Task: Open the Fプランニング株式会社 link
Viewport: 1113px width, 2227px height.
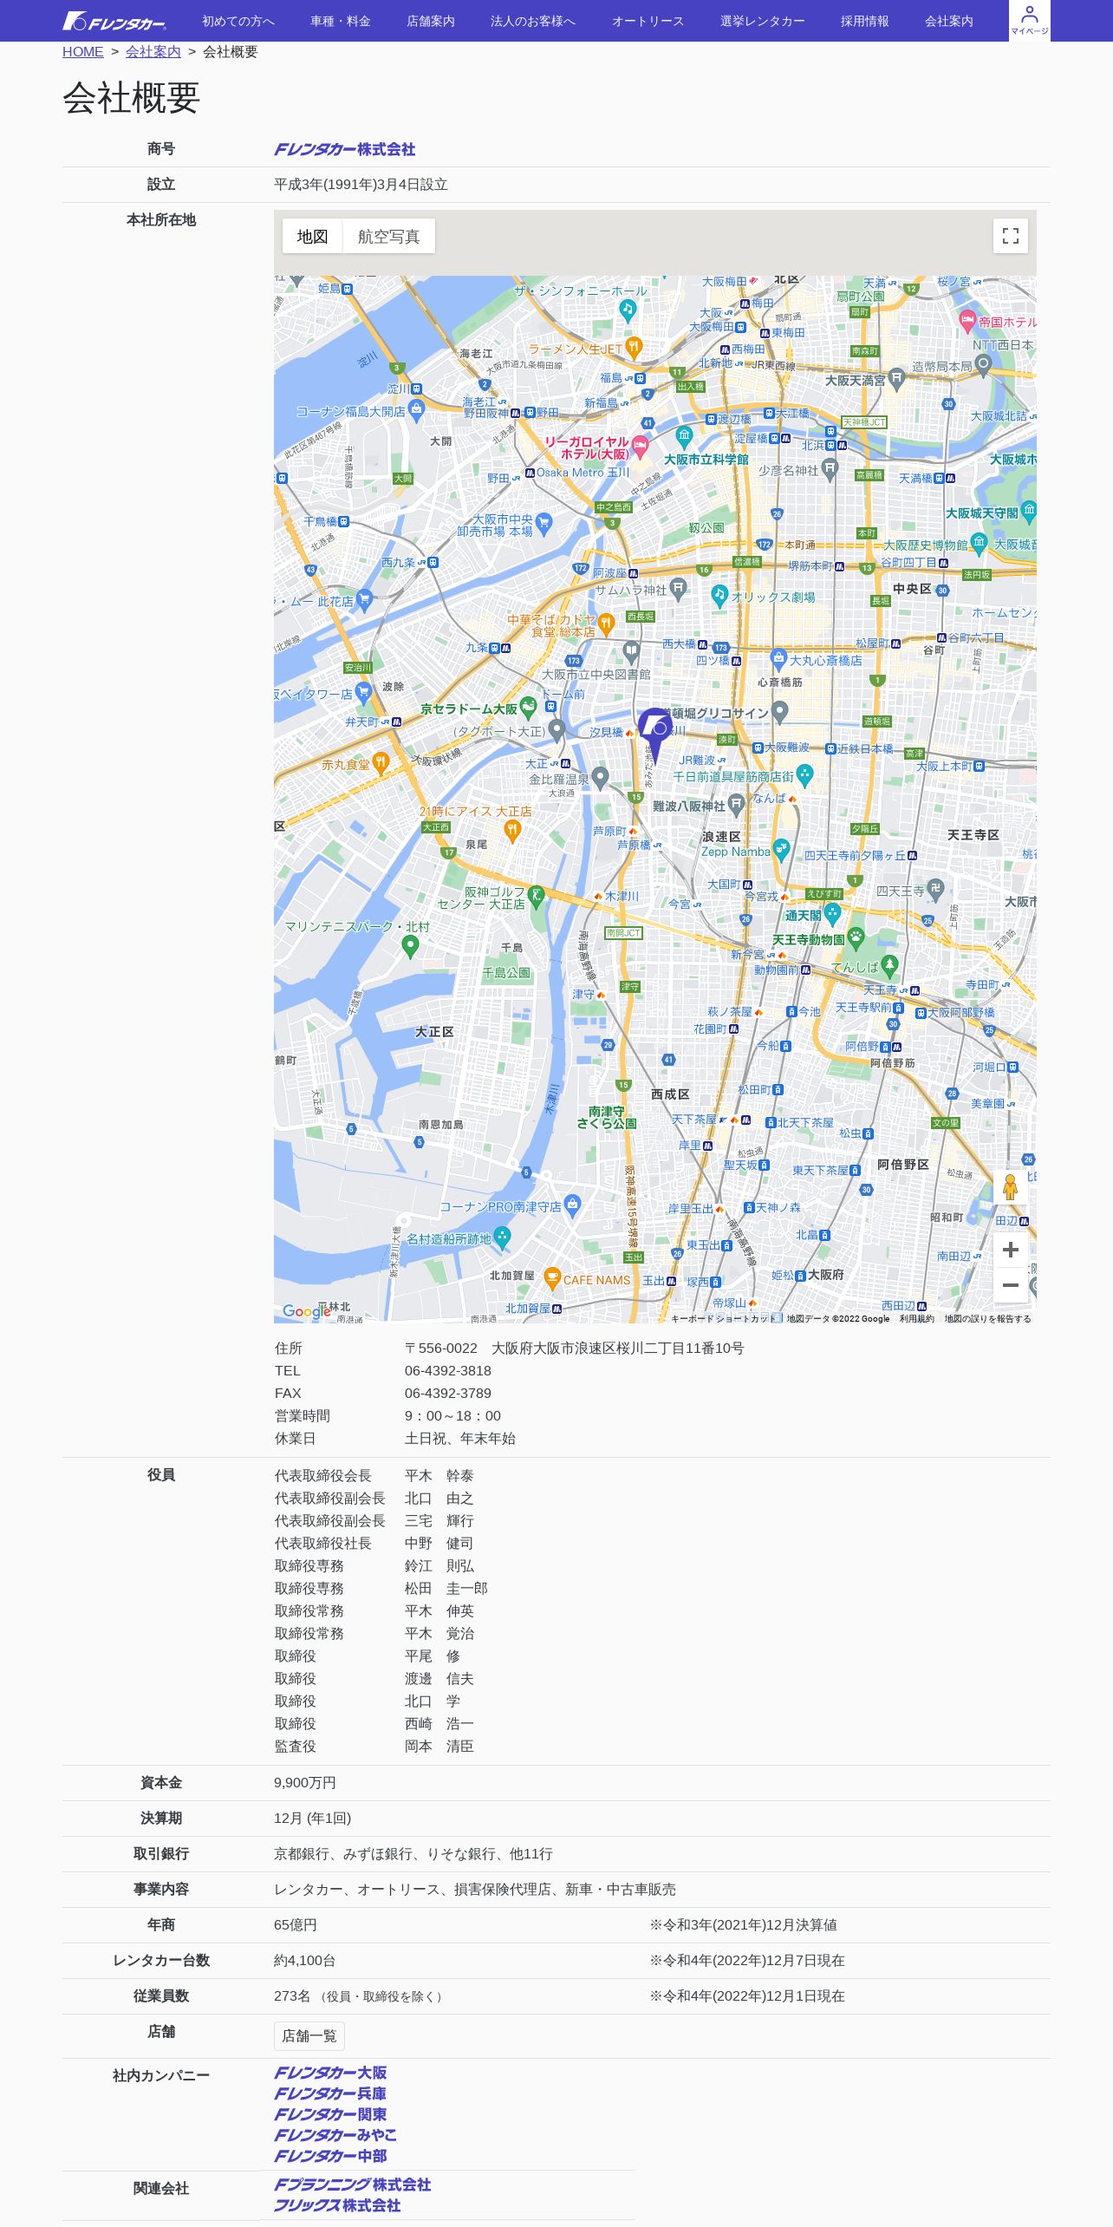Action: pyautogui.click(x=352, y=2185)
